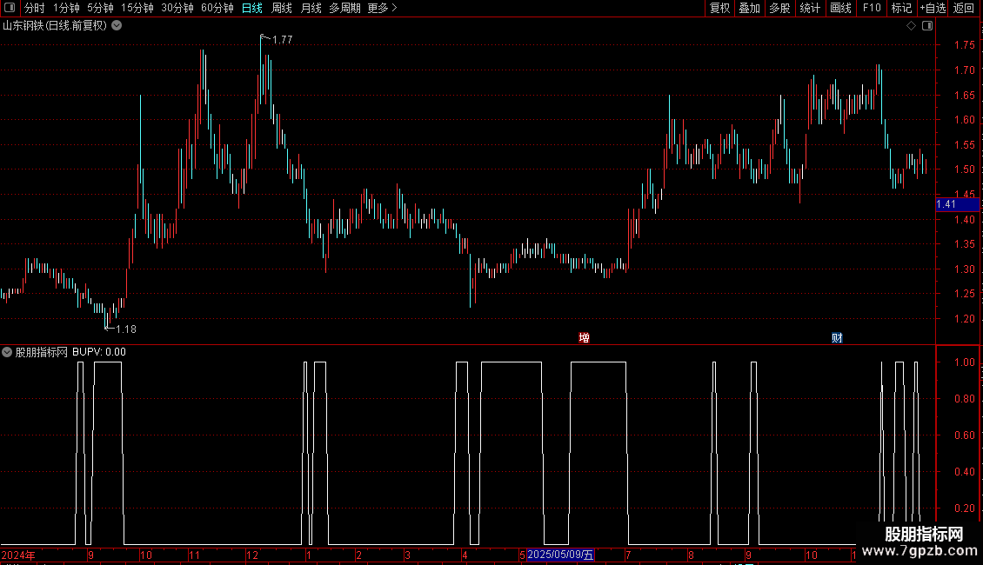Screen dimensions: 983x565
Task: Open F10 company info
Action: 872,8
